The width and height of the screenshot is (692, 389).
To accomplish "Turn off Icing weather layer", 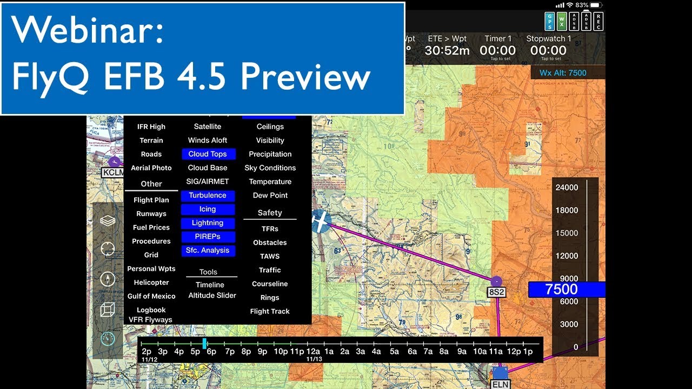I will 208,209.
